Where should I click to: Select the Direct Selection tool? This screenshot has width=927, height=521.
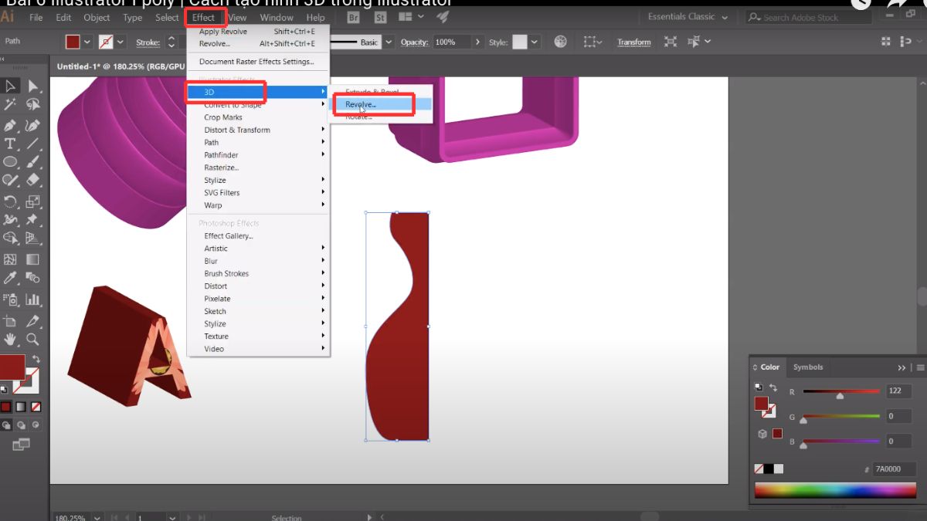[32, 86]
